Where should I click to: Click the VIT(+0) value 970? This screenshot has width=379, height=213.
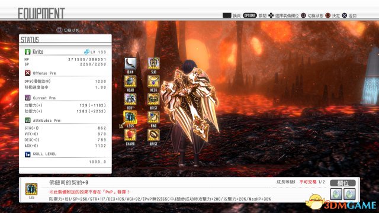(x=102, y=134)
